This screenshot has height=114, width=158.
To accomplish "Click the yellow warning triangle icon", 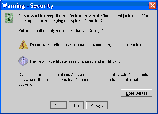I will pyautogui.click(x=23, y=45).
